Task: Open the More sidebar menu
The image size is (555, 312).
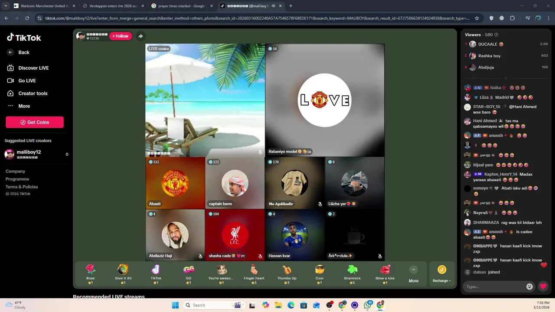Action: (x=19, y=106)
